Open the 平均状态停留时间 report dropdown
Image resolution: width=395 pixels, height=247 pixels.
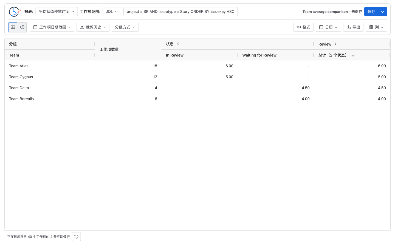pos(57,12)
